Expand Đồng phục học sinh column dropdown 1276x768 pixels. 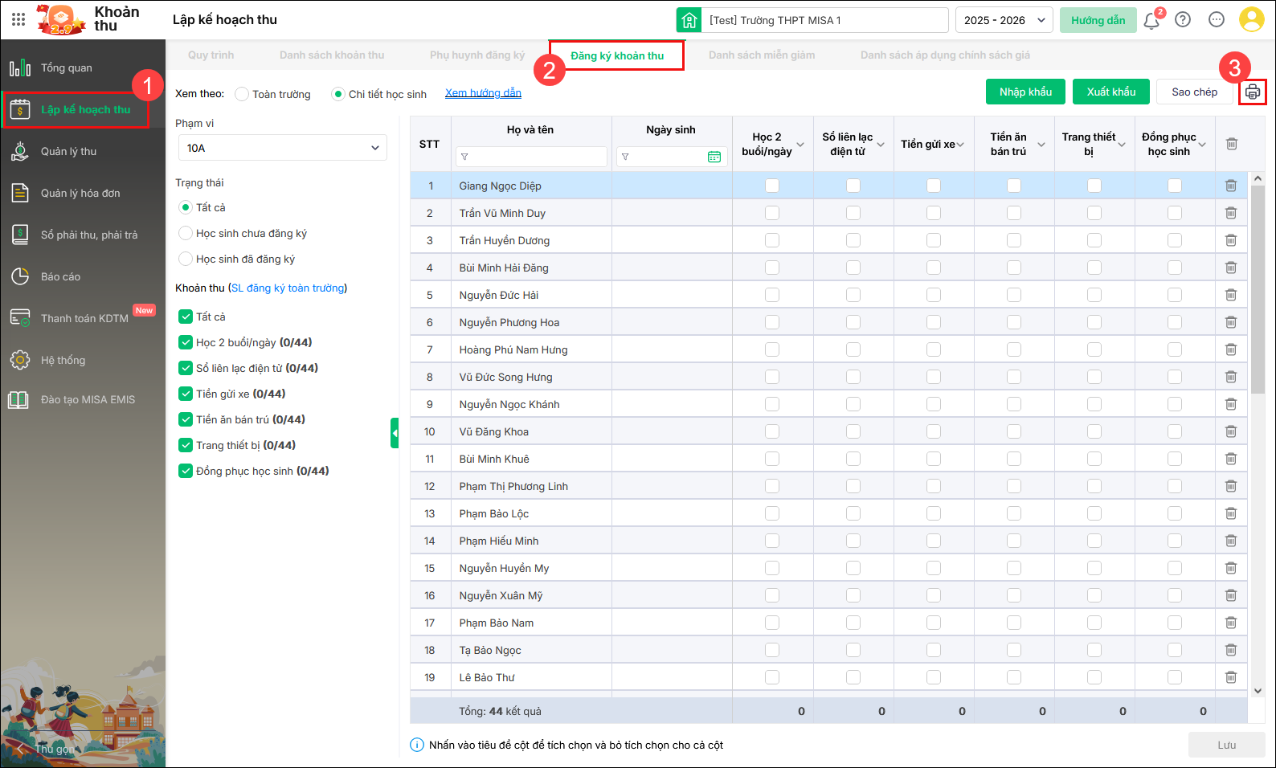(x=1202, y=145)
